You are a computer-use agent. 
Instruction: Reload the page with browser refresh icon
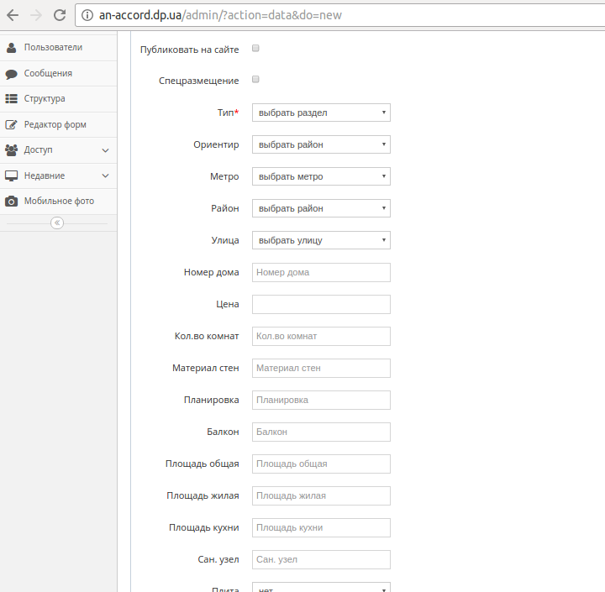pos(59,15)
